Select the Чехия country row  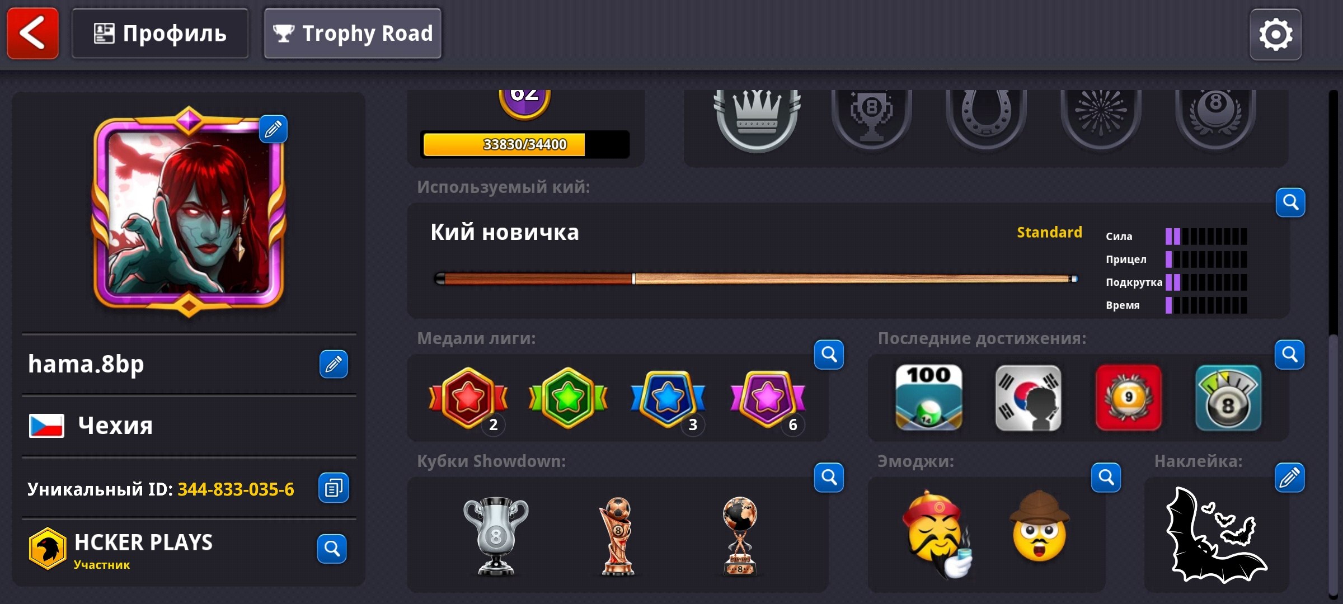pyautogui.click(x=189, y=426)
